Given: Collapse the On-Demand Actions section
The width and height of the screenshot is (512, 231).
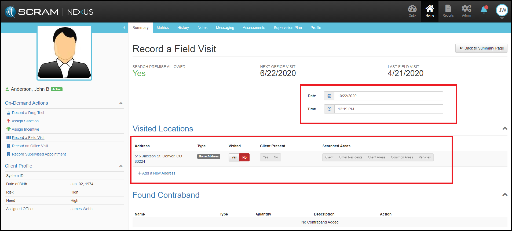Looking at the screenshot, I should 121,103.
